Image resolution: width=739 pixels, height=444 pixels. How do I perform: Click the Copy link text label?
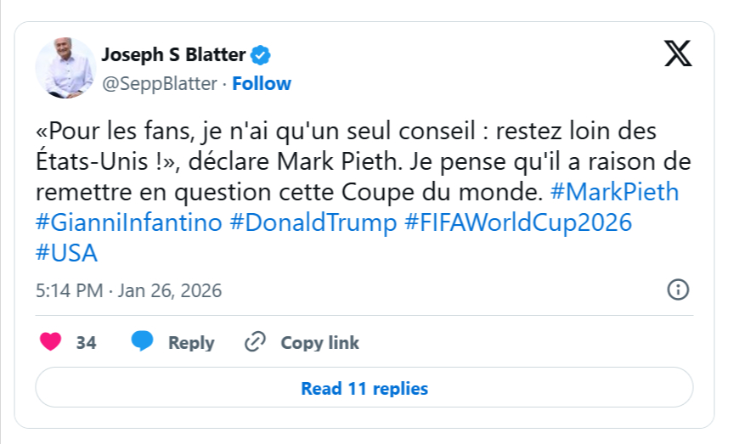(x=319, y=343)
